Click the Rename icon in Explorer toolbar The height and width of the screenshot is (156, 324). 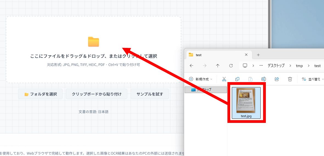click(x=263, y=79)
